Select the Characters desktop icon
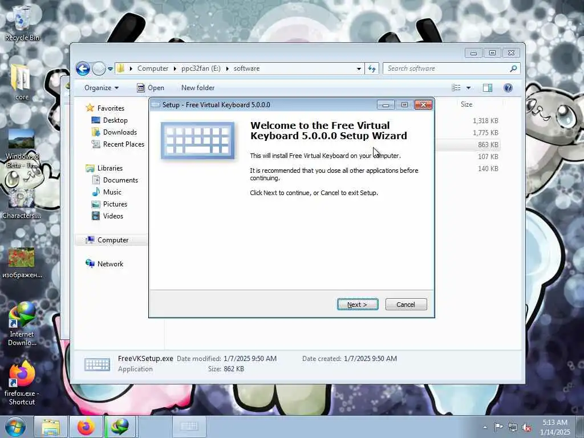This screenshot has height=438, width=584. (22, 204)
